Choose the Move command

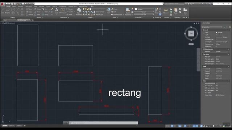click(29, 9)
